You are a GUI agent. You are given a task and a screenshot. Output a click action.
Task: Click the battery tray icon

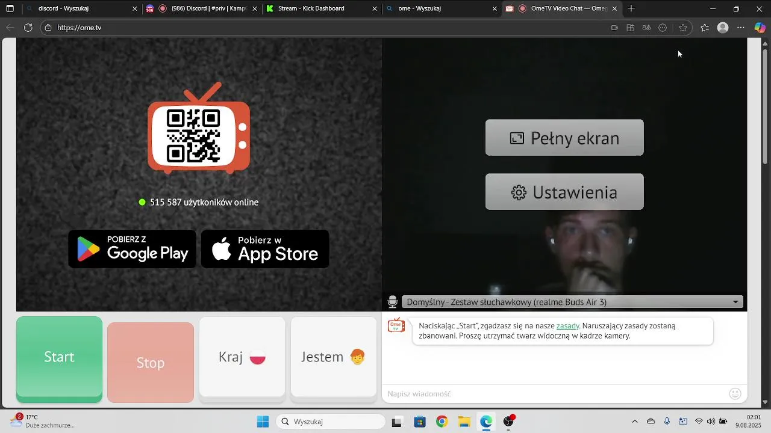click(723, 422)
